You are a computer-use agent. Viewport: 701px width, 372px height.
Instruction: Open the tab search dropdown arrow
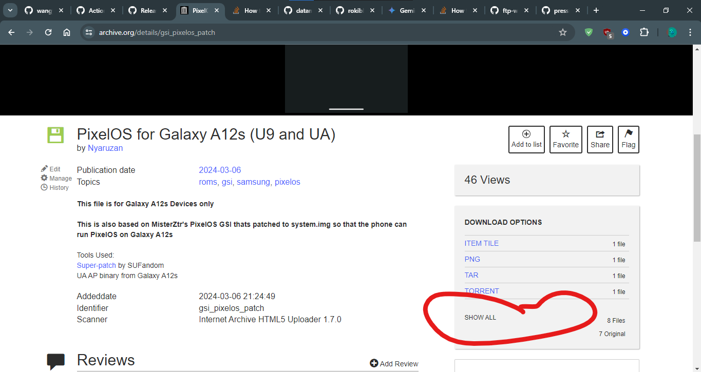[10, 10]
